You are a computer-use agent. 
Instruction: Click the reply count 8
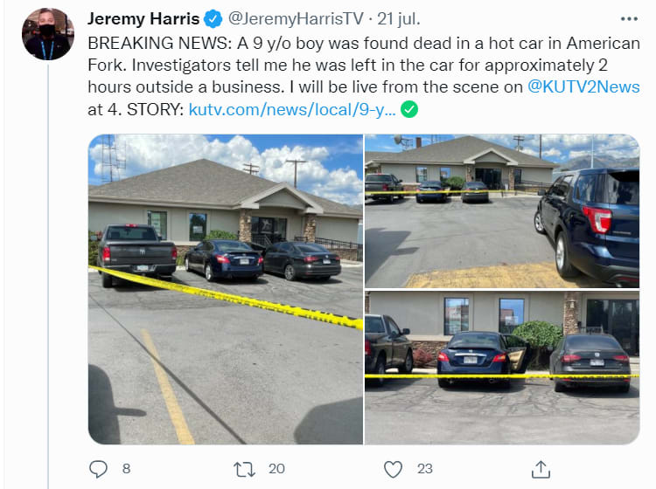(x=126, y=469)
